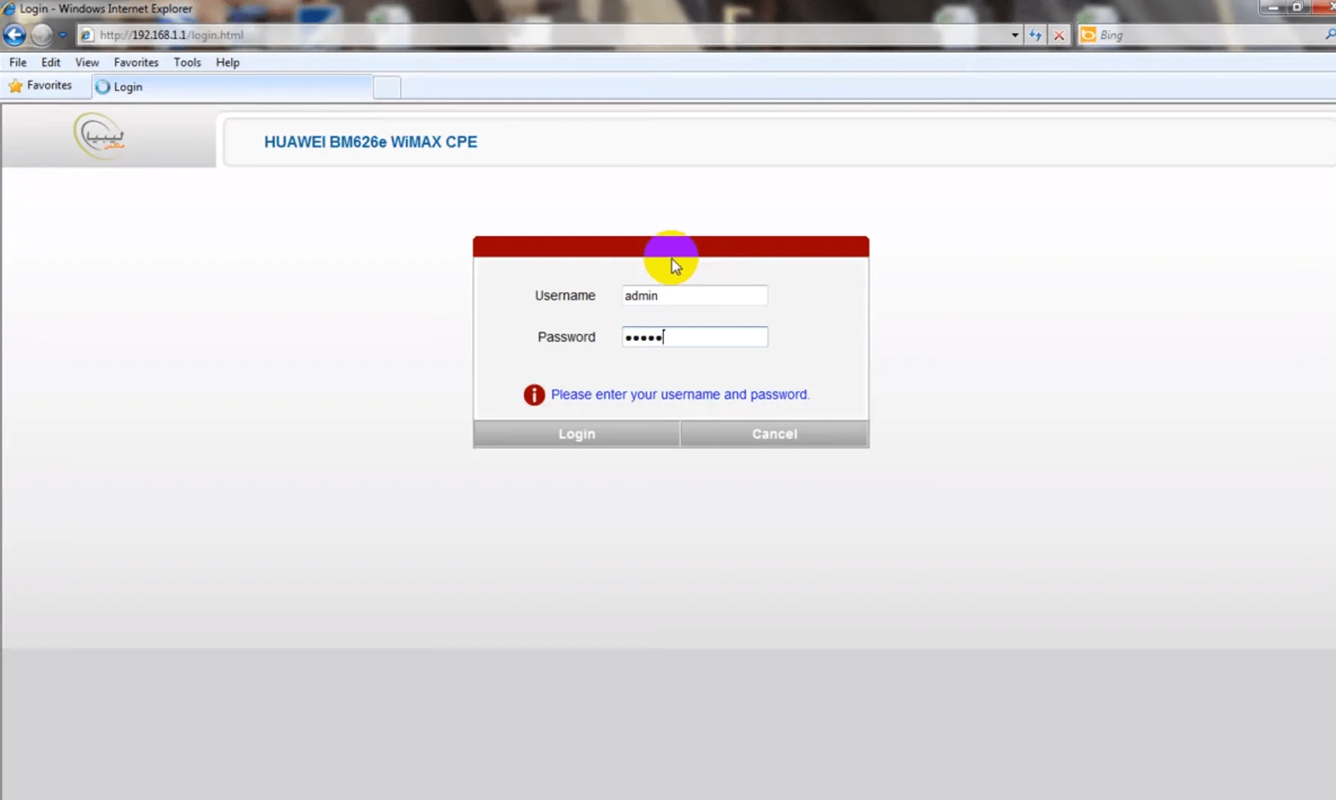Image resolution: width=1336 pixels, height=800 pixels.
Task: Click the Login button
Action: 577,433
